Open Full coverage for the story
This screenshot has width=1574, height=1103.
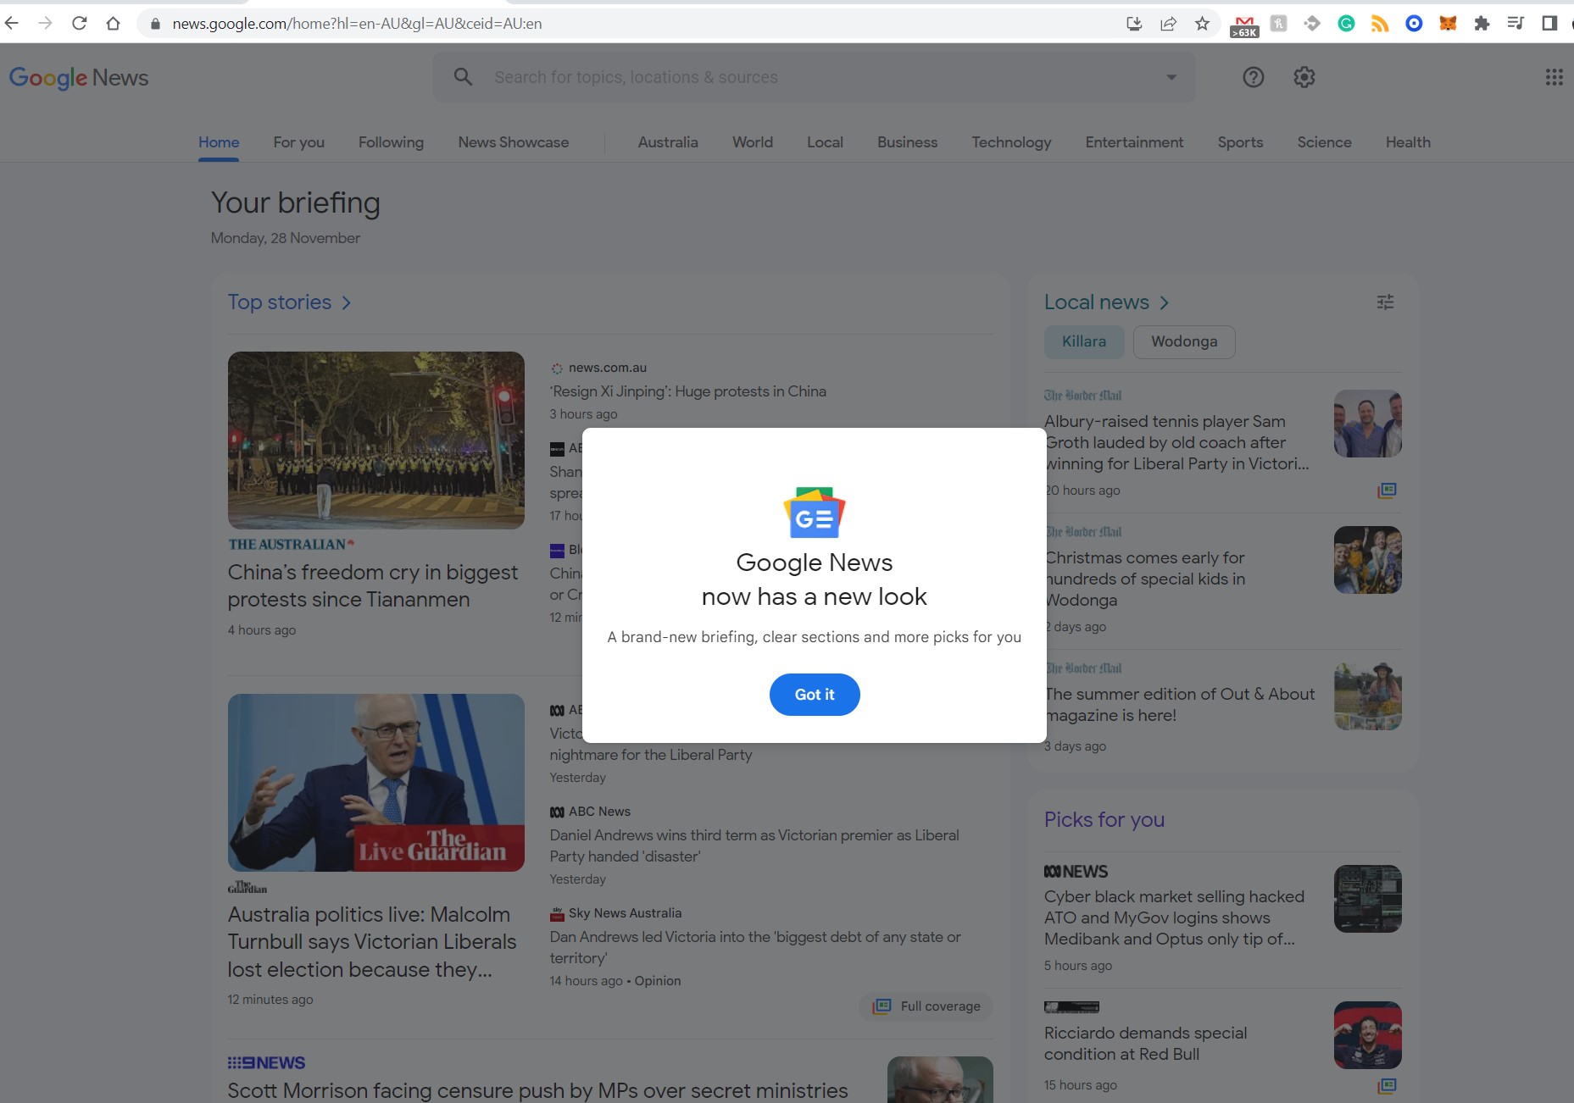pos(926,1006)
